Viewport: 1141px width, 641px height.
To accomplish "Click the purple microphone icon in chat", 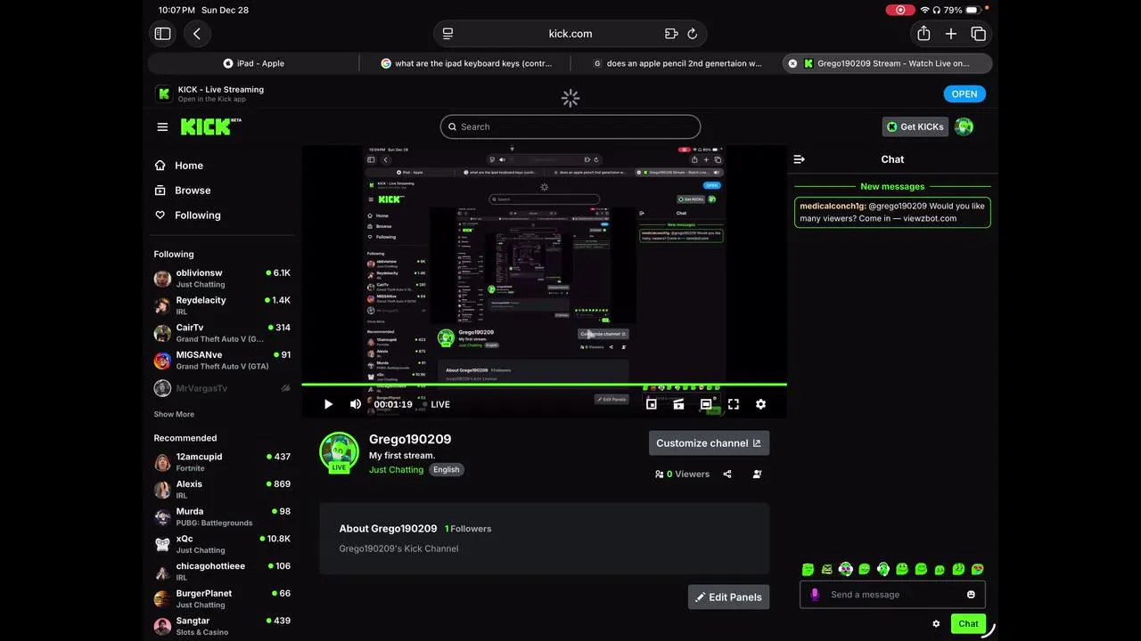I will [815, 594].
